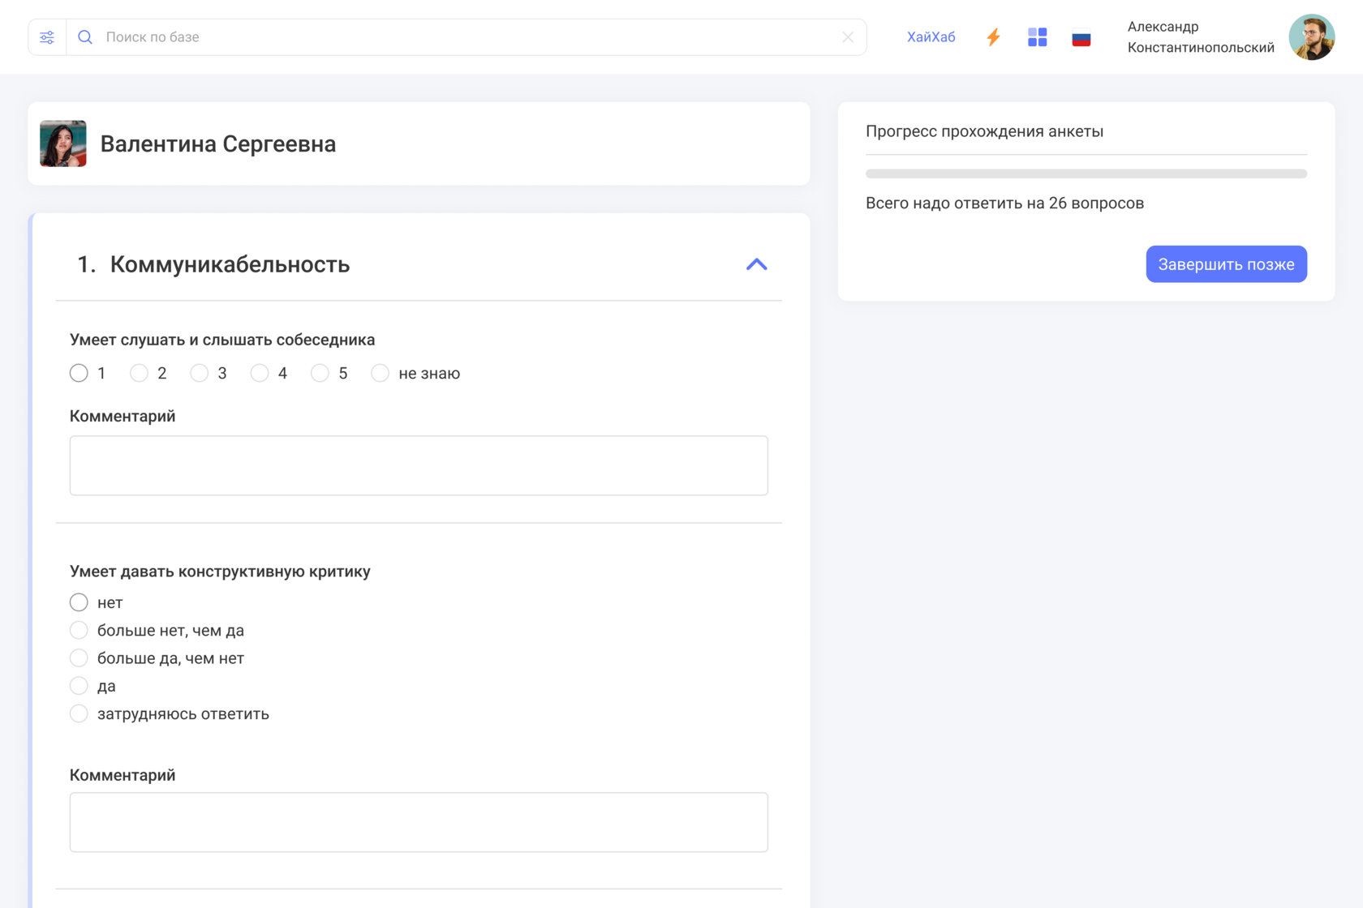Open the search filter settings icon
Image resolution: width=1363 pixels, height=908 pixels.
[x=47, y=37]
